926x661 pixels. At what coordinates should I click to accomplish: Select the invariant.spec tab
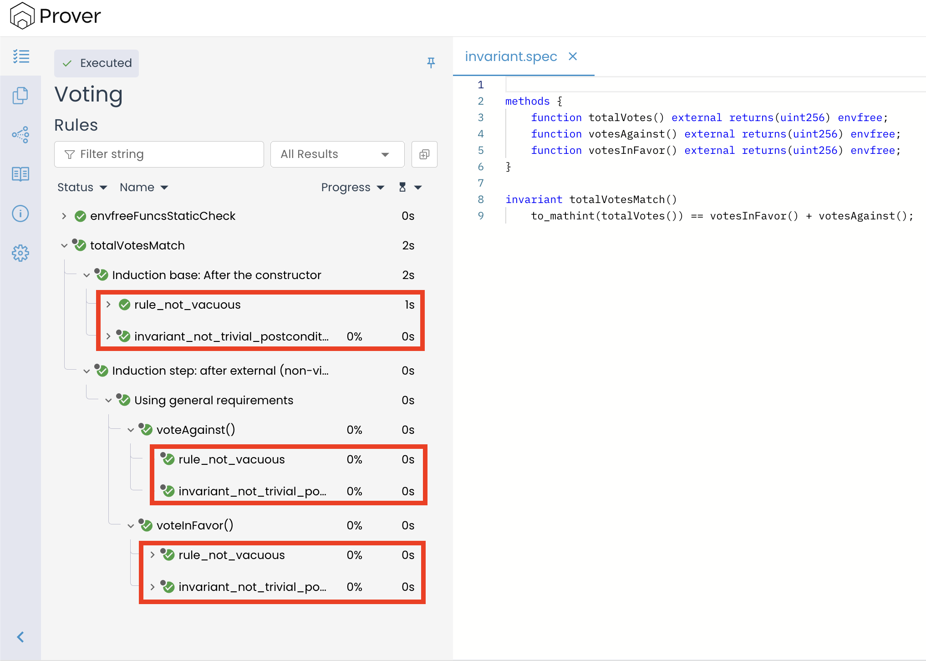click(x=511, y=56)
